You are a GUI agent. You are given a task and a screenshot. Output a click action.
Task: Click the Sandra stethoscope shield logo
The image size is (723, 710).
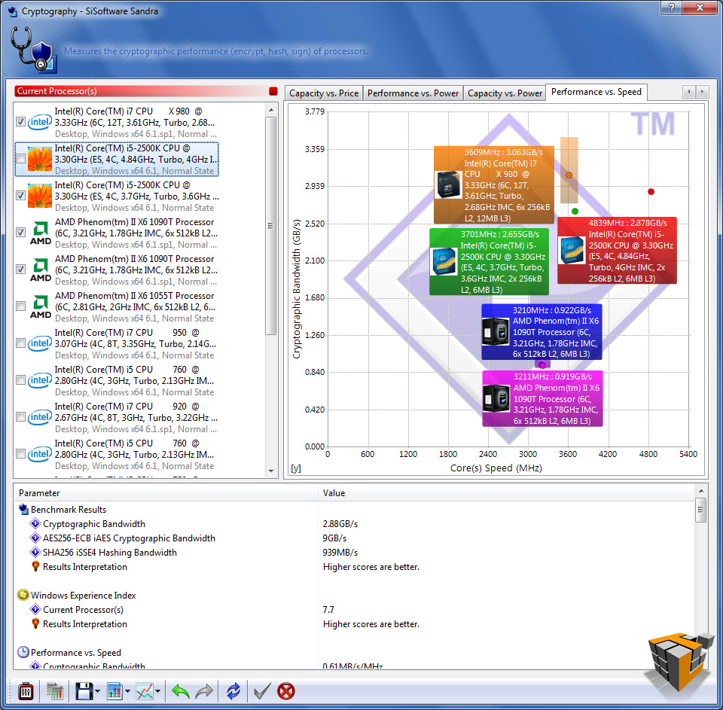click(33, 50)
